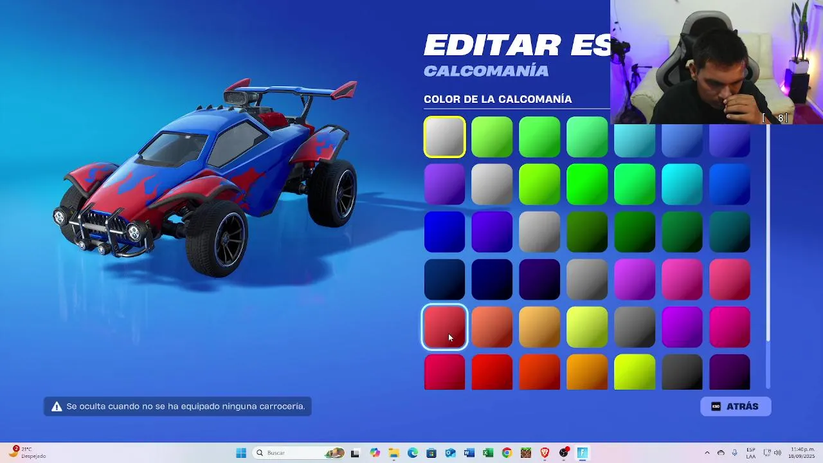Pick the purple swatch below the white swatch

click(444, 185)
